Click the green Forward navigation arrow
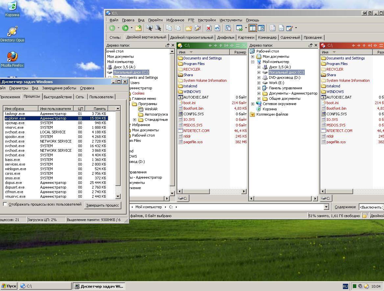Screen dimensions: 384x291 coord(125,28)
